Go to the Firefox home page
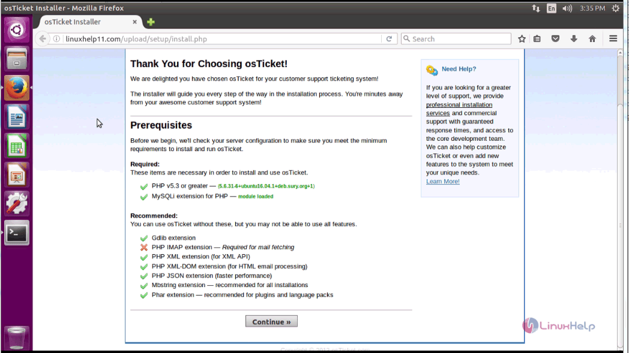 click(592, 39)
